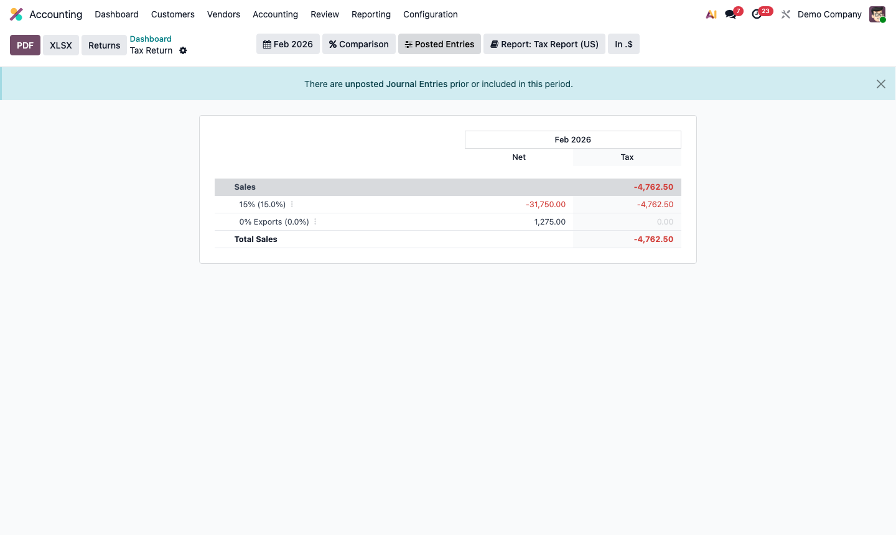Toggle the Comparison option
The height and width of the screenshot is (535, 896).
(x=358, y=44)
